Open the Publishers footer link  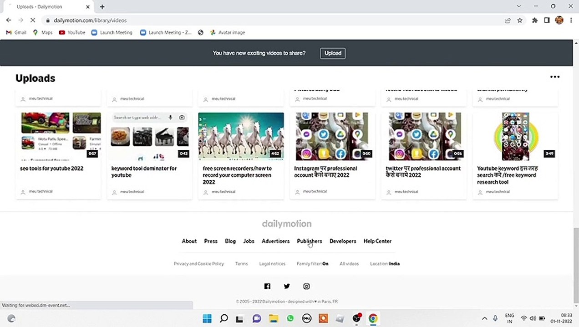(x=310, y=241)
